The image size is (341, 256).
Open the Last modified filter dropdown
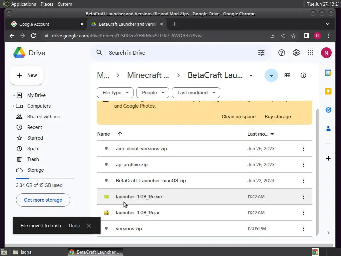(196, 93)
